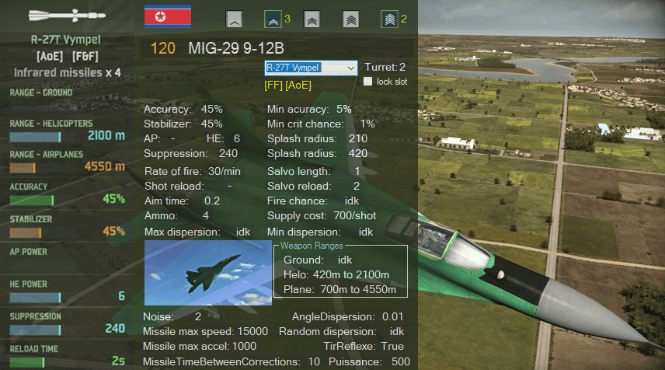This screenshot has height=370, width=665.
Task: Toggle the lock slot checkbox
Action: 368,82
